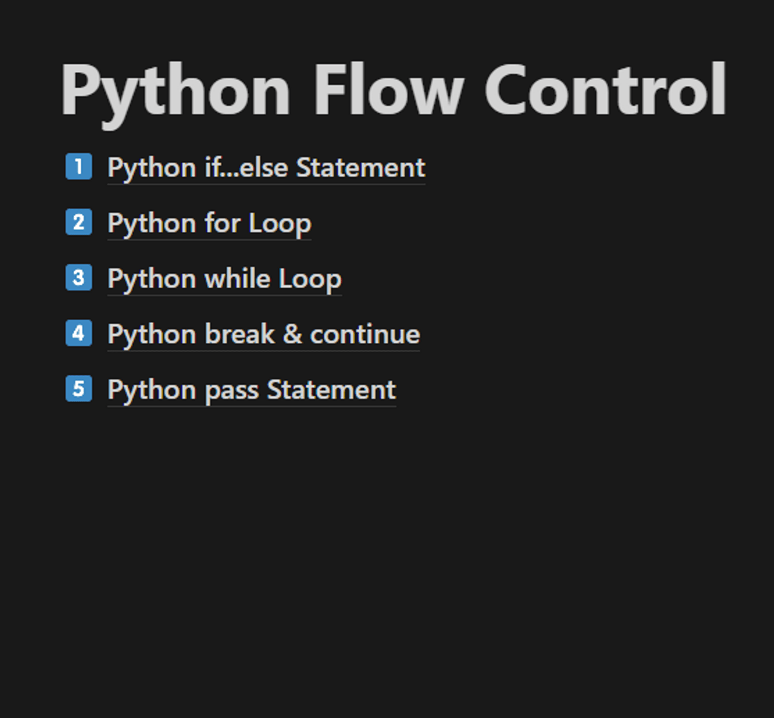Viewport: 774px width, 718px height.
Task: Click the blue number 1 icon
Action: (79, 167)
